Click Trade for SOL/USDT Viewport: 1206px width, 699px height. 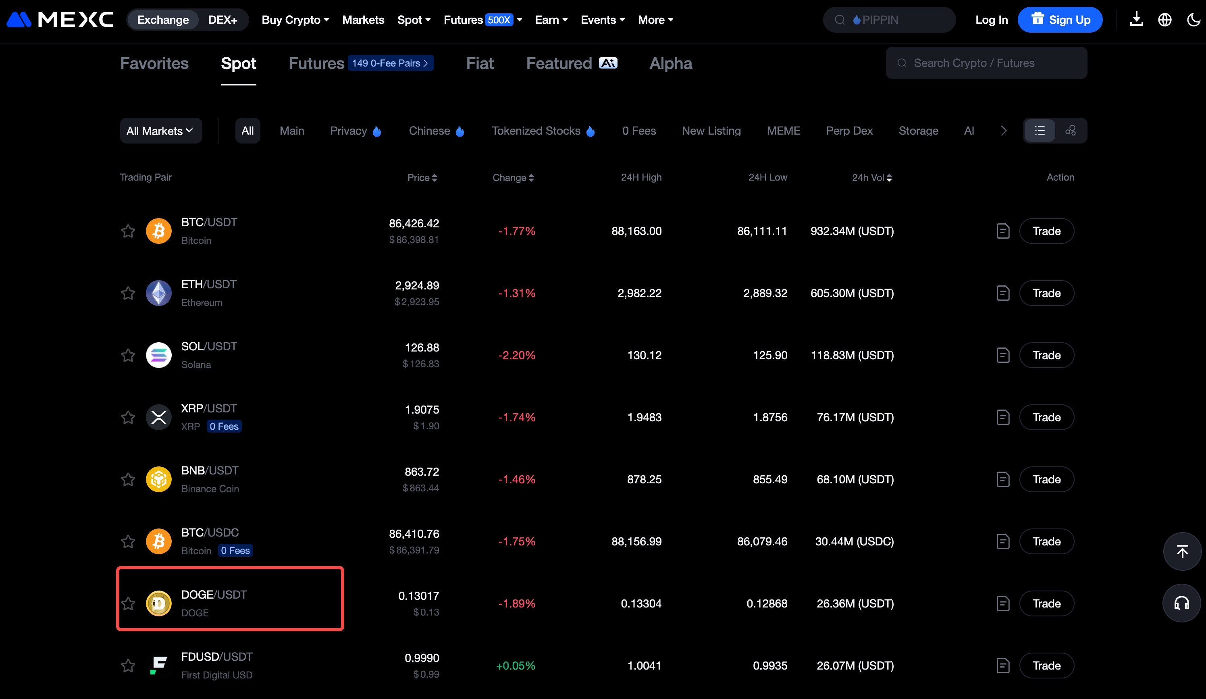(x=1046, y=355)
